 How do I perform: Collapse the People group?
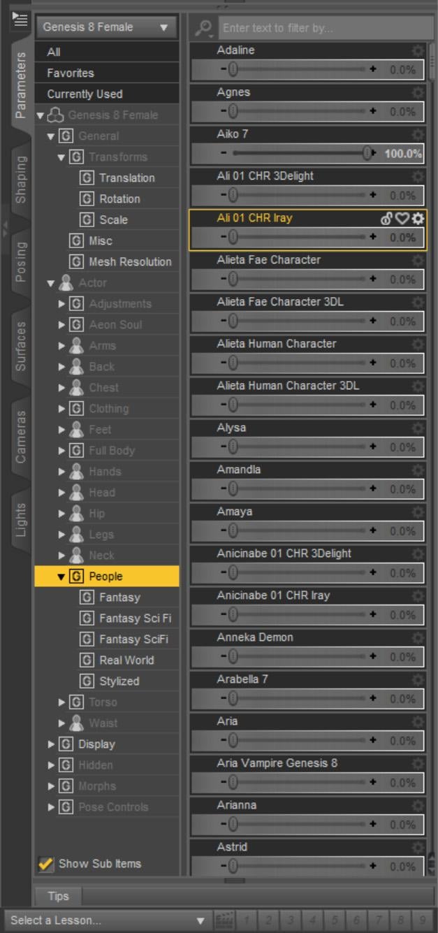[61, 577]
